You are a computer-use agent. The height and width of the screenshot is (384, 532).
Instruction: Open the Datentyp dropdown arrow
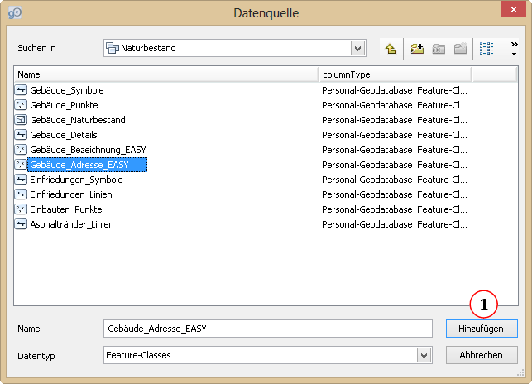click(x=424, y=355)
